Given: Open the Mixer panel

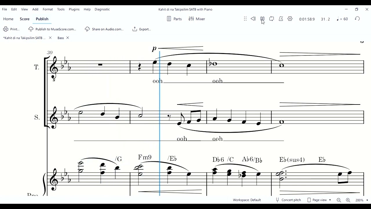Looking at the screenshot, I should [197, 19].
